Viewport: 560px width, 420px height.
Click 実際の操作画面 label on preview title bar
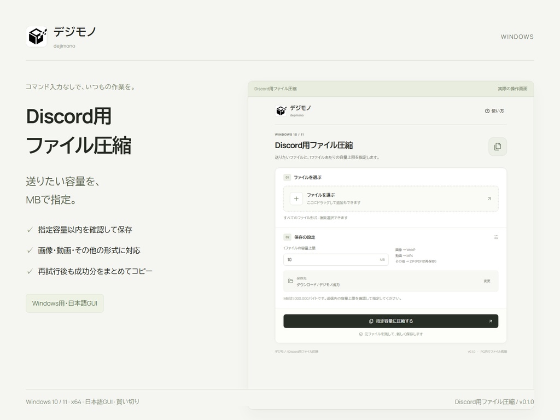512,89
